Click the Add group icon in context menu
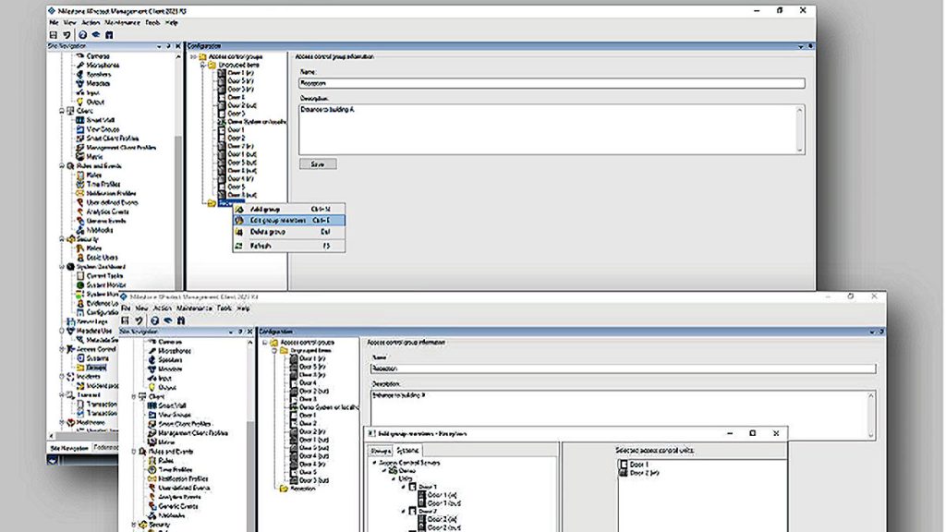Screen dimensions: 946x532 coord(240,209)
